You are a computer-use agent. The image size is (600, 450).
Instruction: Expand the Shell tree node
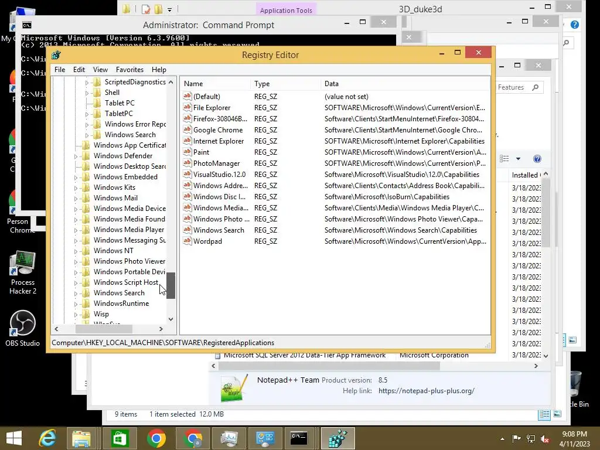tap(87, 93)
